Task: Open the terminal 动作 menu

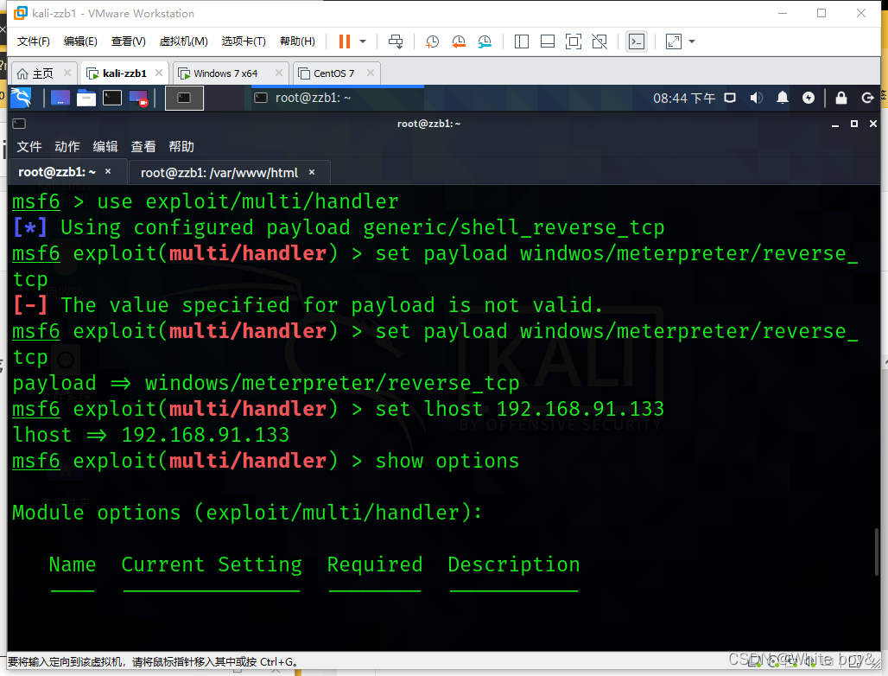Action: (67, 147)
